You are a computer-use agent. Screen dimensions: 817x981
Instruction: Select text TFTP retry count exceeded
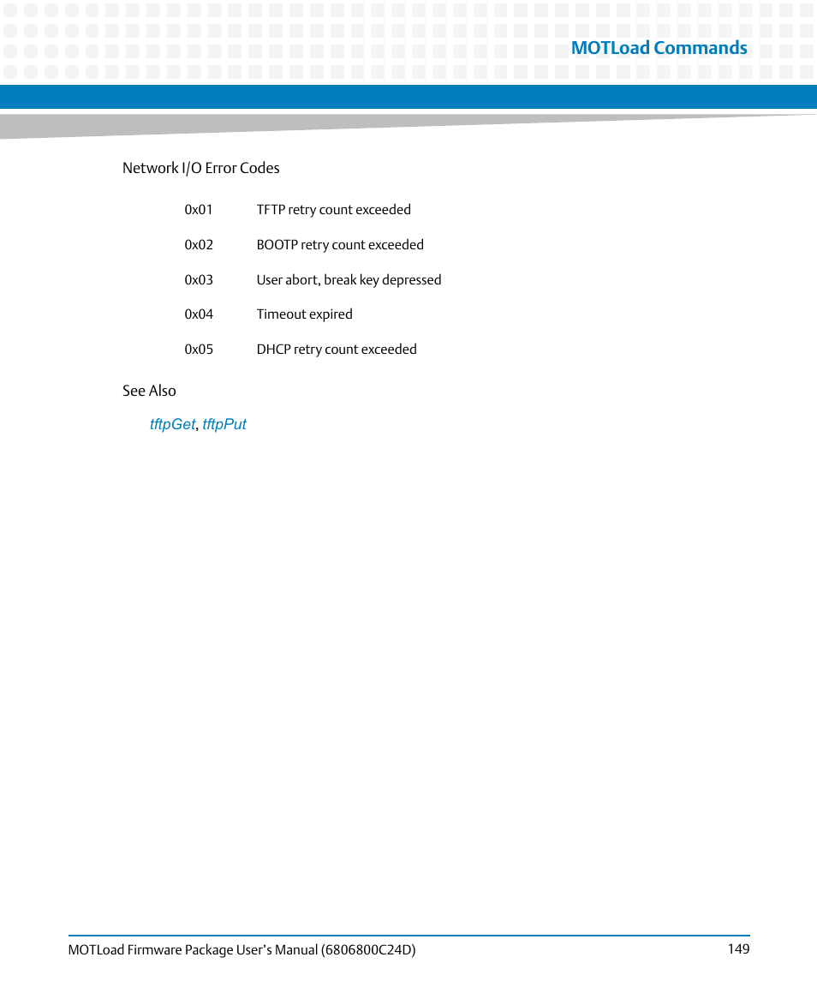[x=333, y=210]
